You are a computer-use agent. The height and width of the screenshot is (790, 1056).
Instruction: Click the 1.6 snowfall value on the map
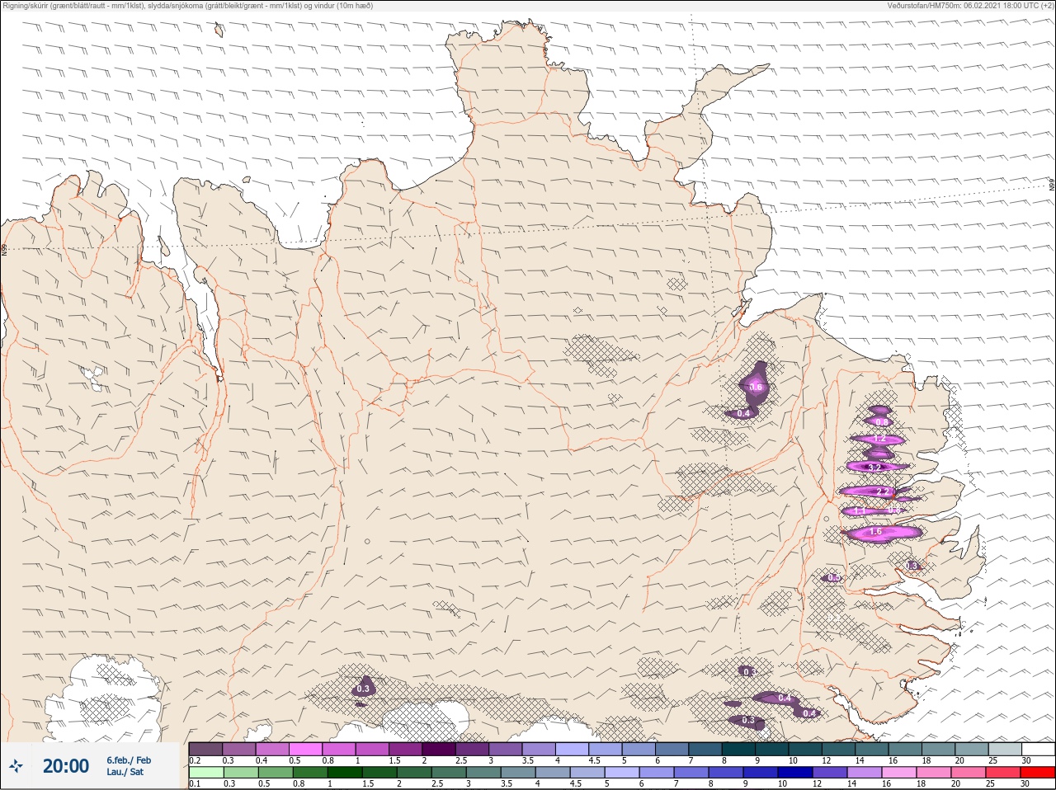point(876,532)
